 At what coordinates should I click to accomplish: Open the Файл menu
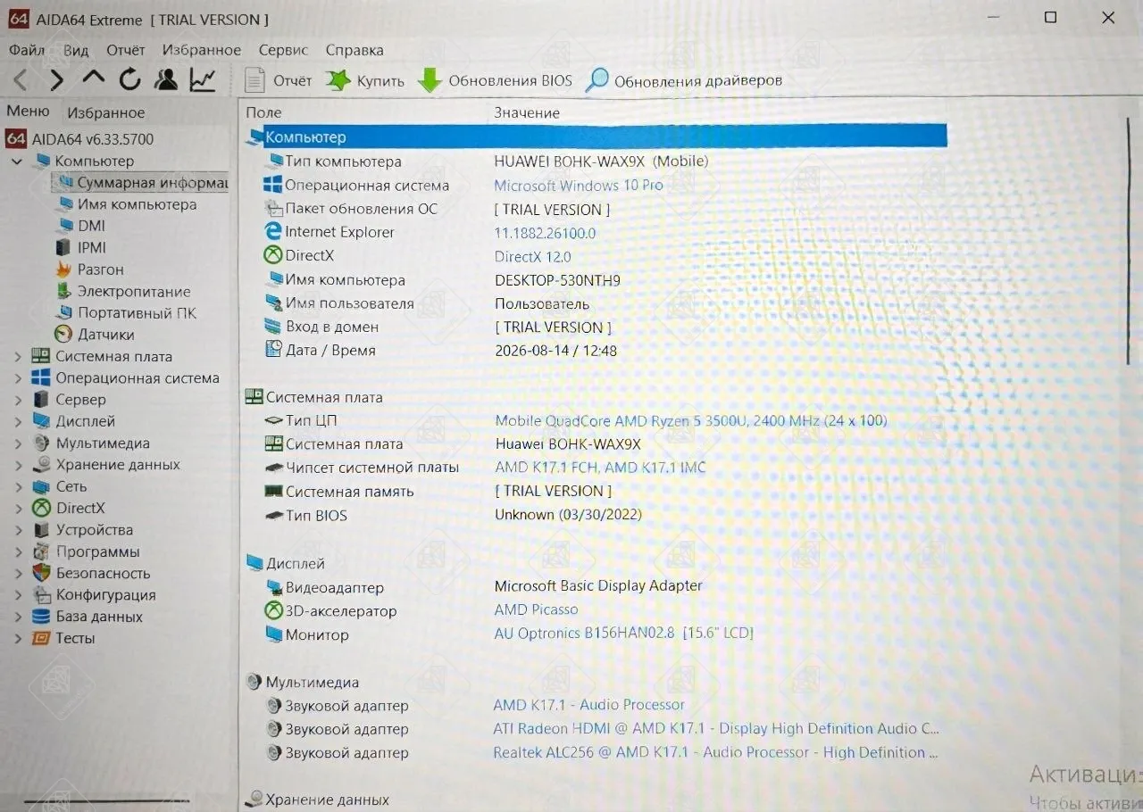(x=27, y=50)
